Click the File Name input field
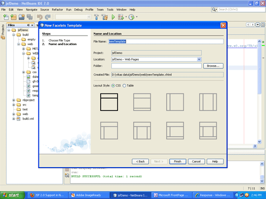 coord(166,41)
